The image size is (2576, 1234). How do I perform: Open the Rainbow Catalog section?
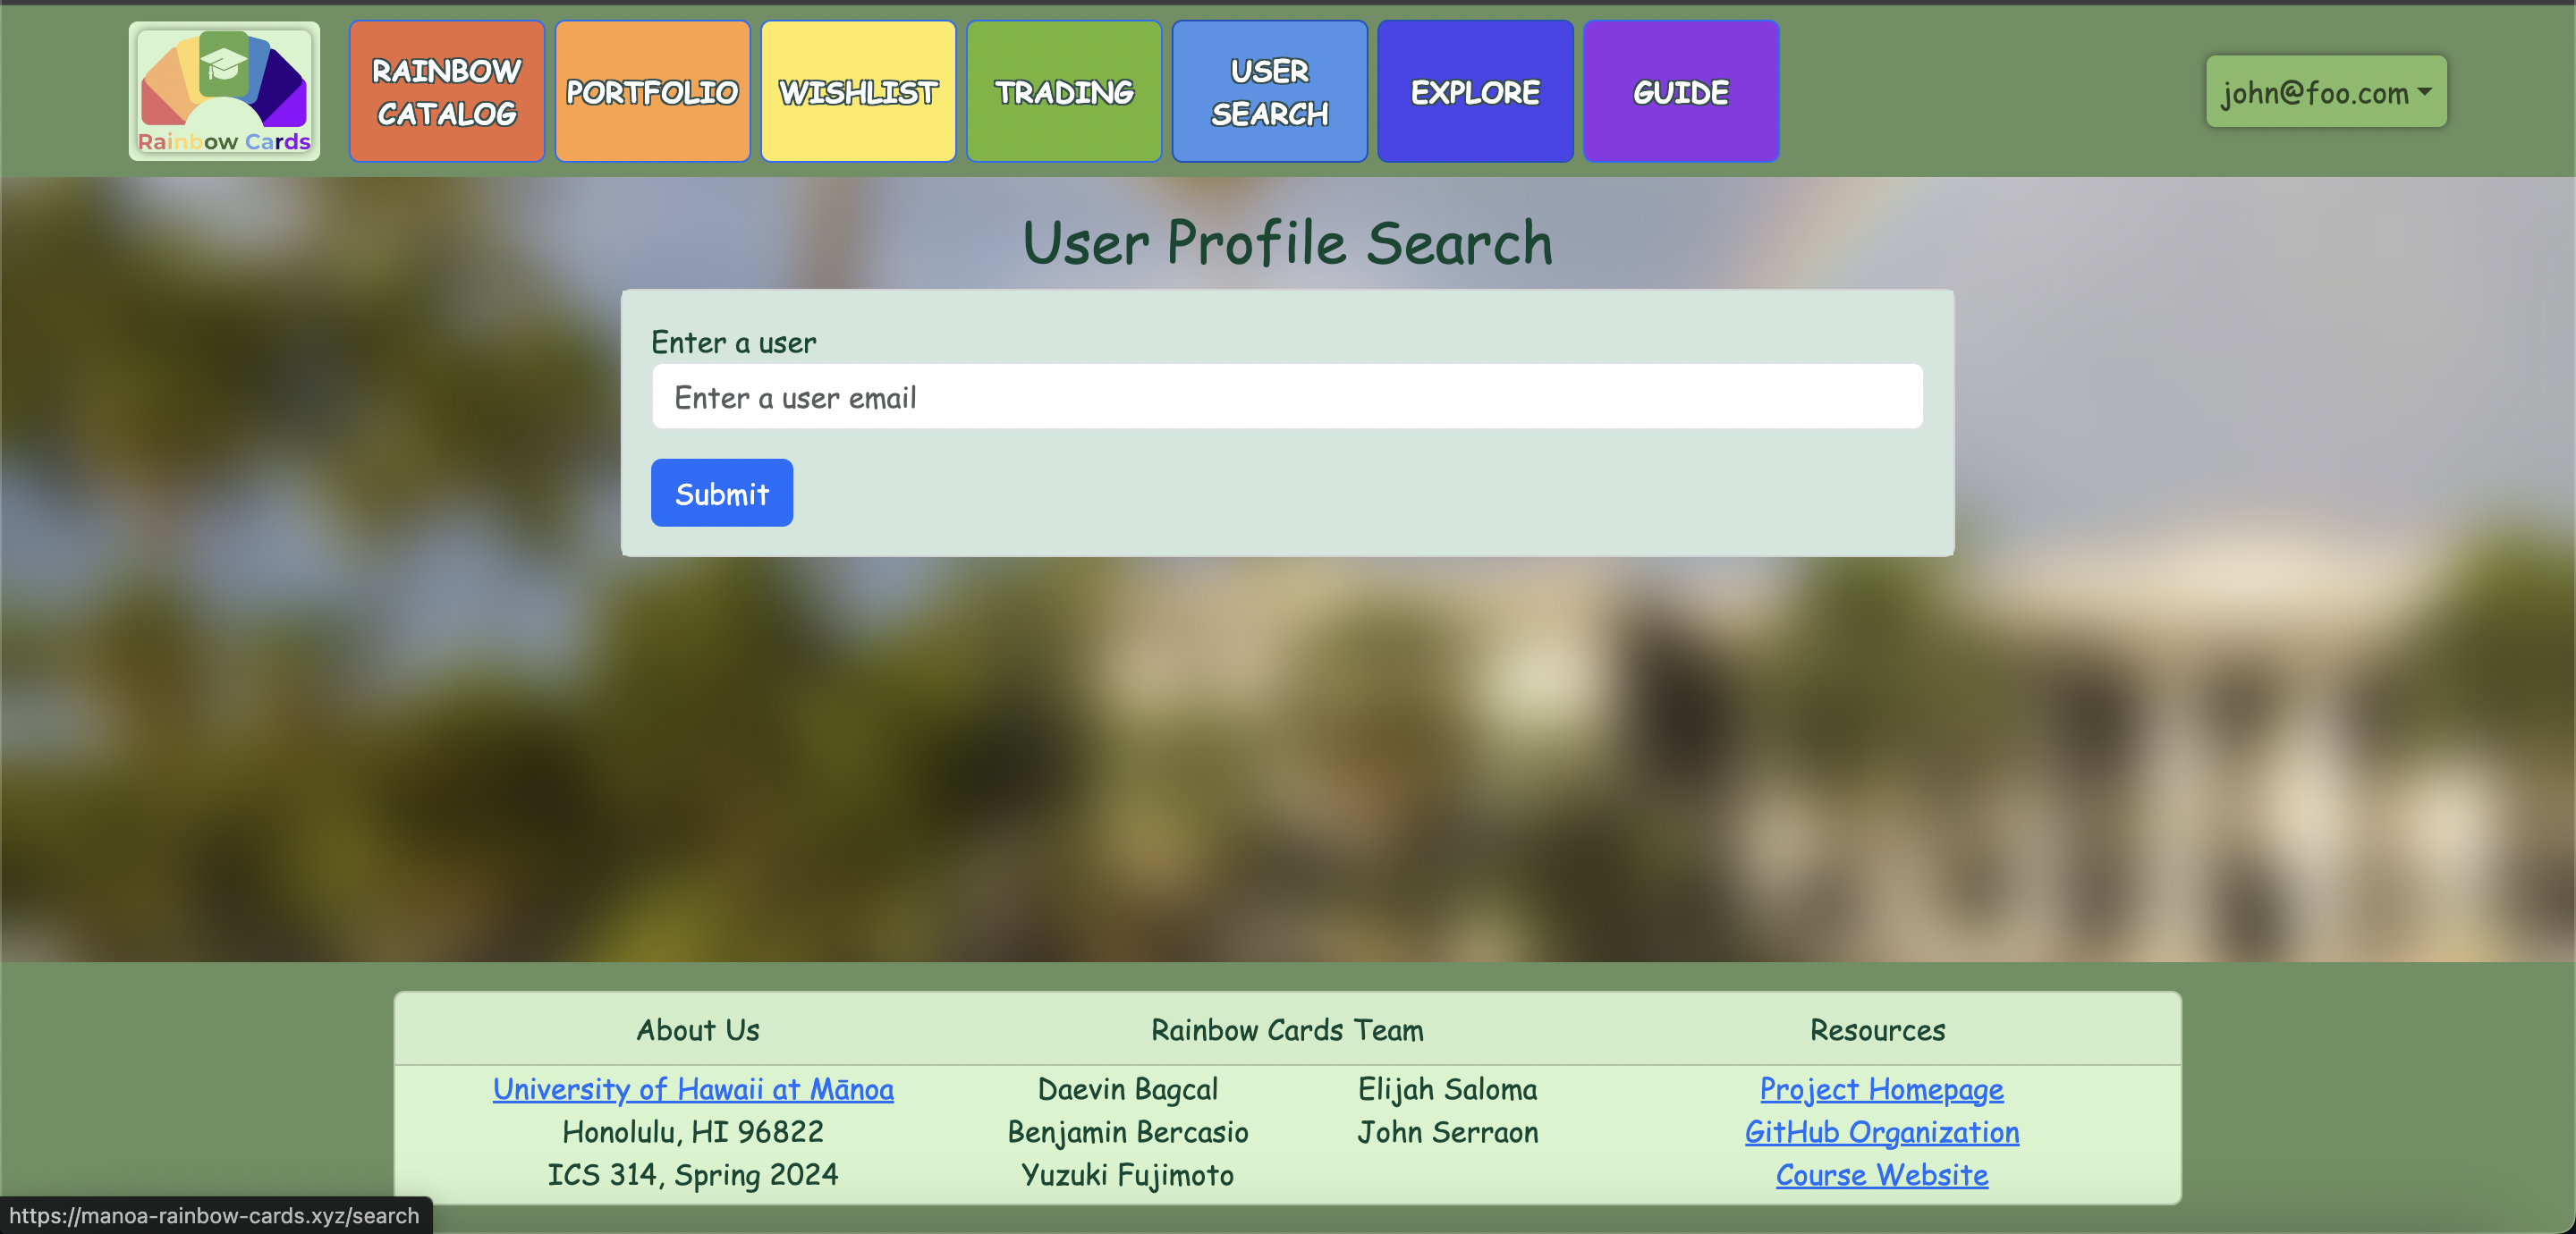[x=447, y=90]
